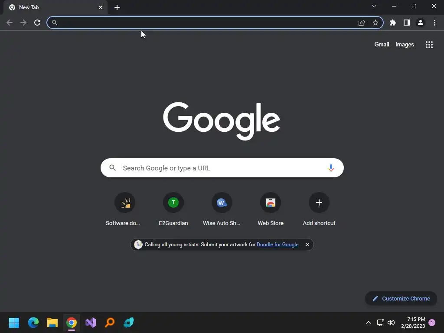Open the notification badge in the tray
The height and width of the screenshot is (333, 444).
(x=432, y=323)
